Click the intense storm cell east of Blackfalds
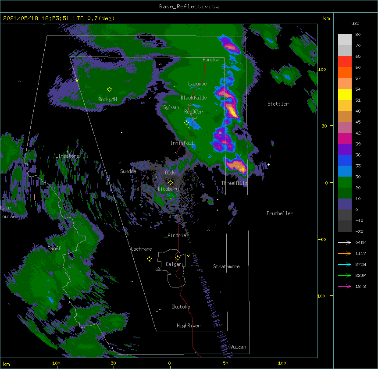 coord(232,111)
